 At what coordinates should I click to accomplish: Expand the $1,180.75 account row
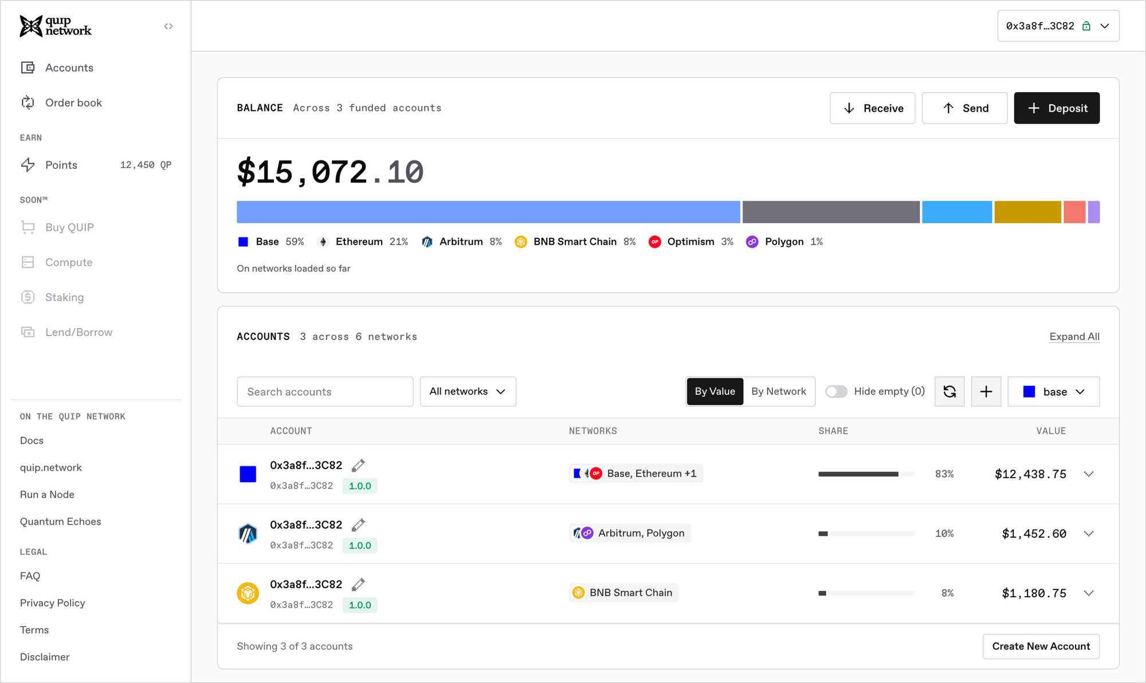[1089, 593]
